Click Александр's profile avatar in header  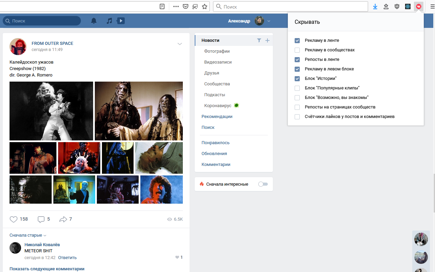259,21
